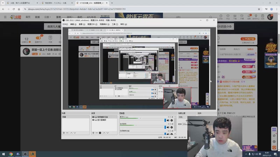Viewport: 280px width, 157px height.
Task: Click the transition duration field showing 300ms
Action: 185,124
